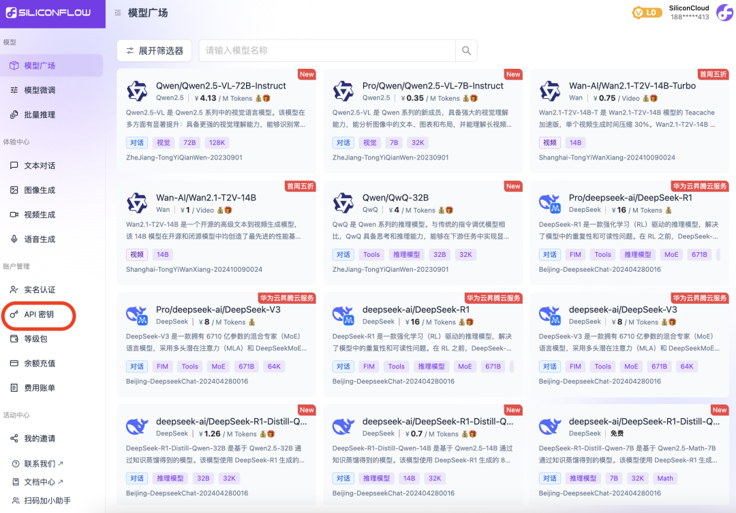Click the circled API 密钥 key icon
Image resolution: width=736 pixels, height=513 pixels.
[x=14, y=315]
